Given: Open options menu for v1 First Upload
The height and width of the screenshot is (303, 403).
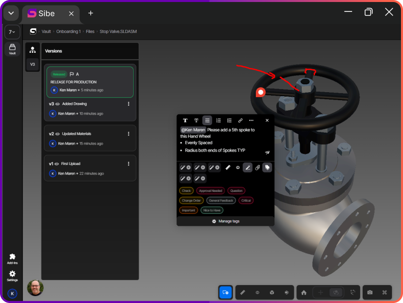Looking at the screenshot, I should (x=129, y=164).
